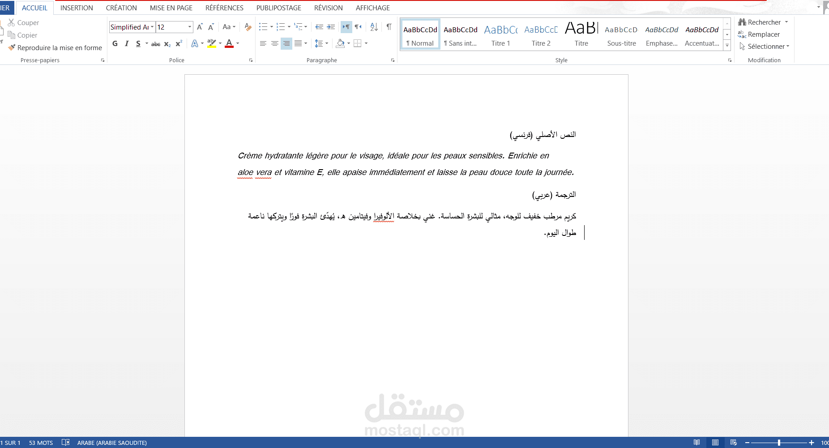The image size is (829, 448).
Task: Open the font name dropdown
Action: 152,27
